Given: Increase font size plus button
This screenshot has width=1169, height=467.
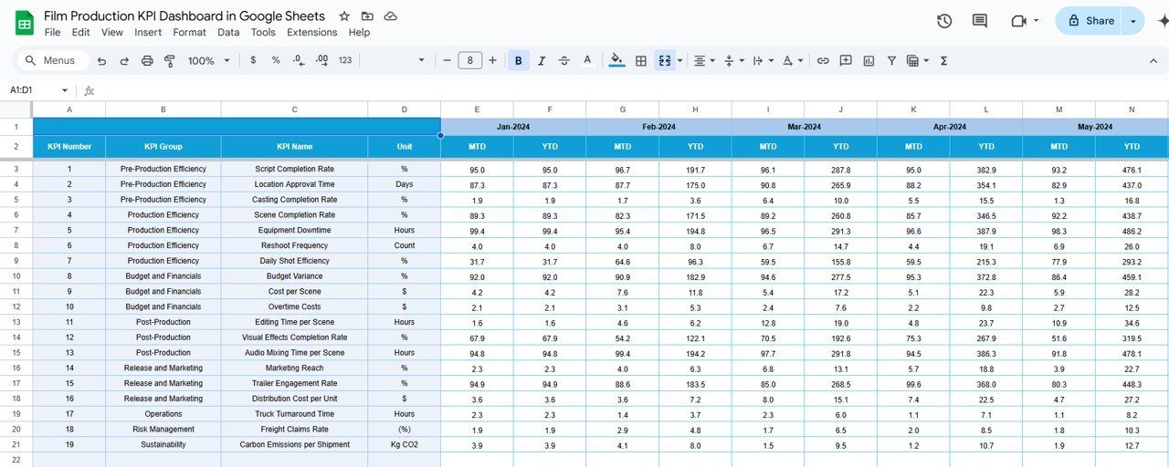Looking at the screenshot, I should coord(492,61).
